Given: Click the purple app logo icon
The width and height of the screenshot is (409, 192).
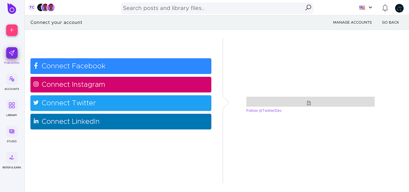Looking at the screenshot, I should pos(12,9).
